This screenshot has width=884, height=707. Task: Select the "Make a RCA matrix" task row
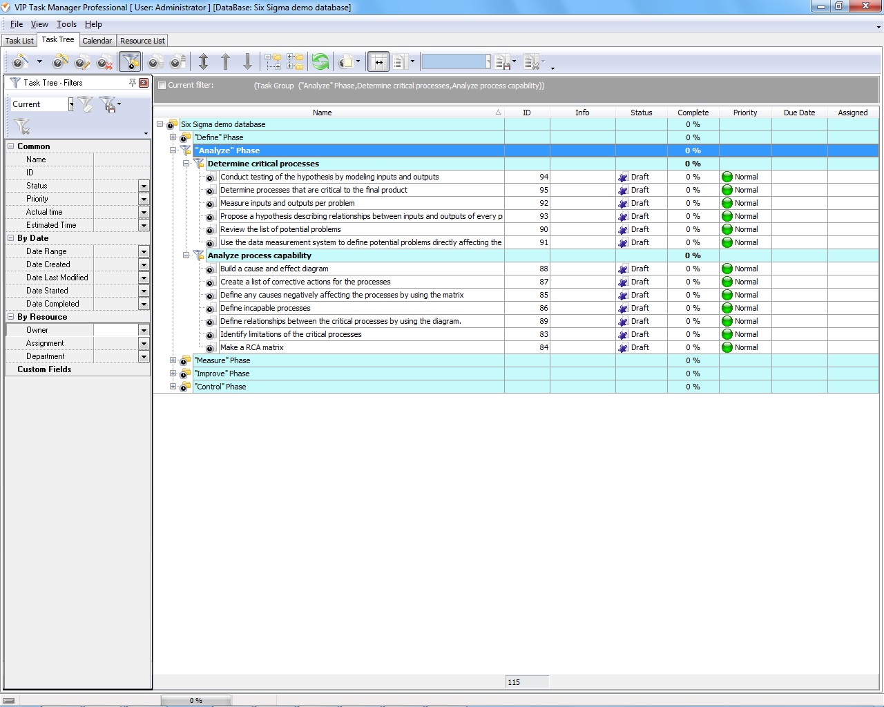[252, 347]
